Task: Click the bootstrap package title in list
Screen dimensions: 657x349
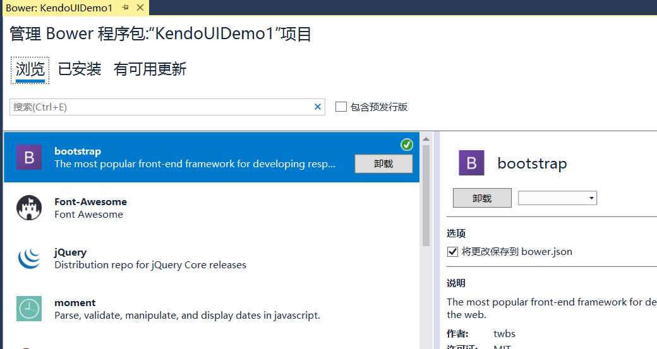Action: (78, 151)
